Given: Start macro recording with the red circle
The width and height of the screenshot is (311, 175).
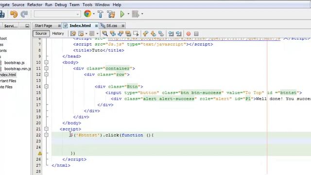Looking at the screenshot, I should (x=189, y=34).
